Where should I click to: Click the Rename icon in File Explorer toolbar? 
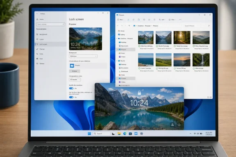click(x=144, y=20)
